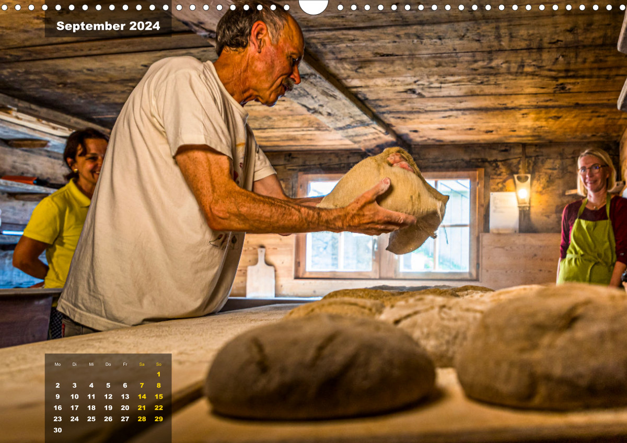Choose date 17 in the calendar grid
Screen dimensions: 627x443
tap(74, 407)
